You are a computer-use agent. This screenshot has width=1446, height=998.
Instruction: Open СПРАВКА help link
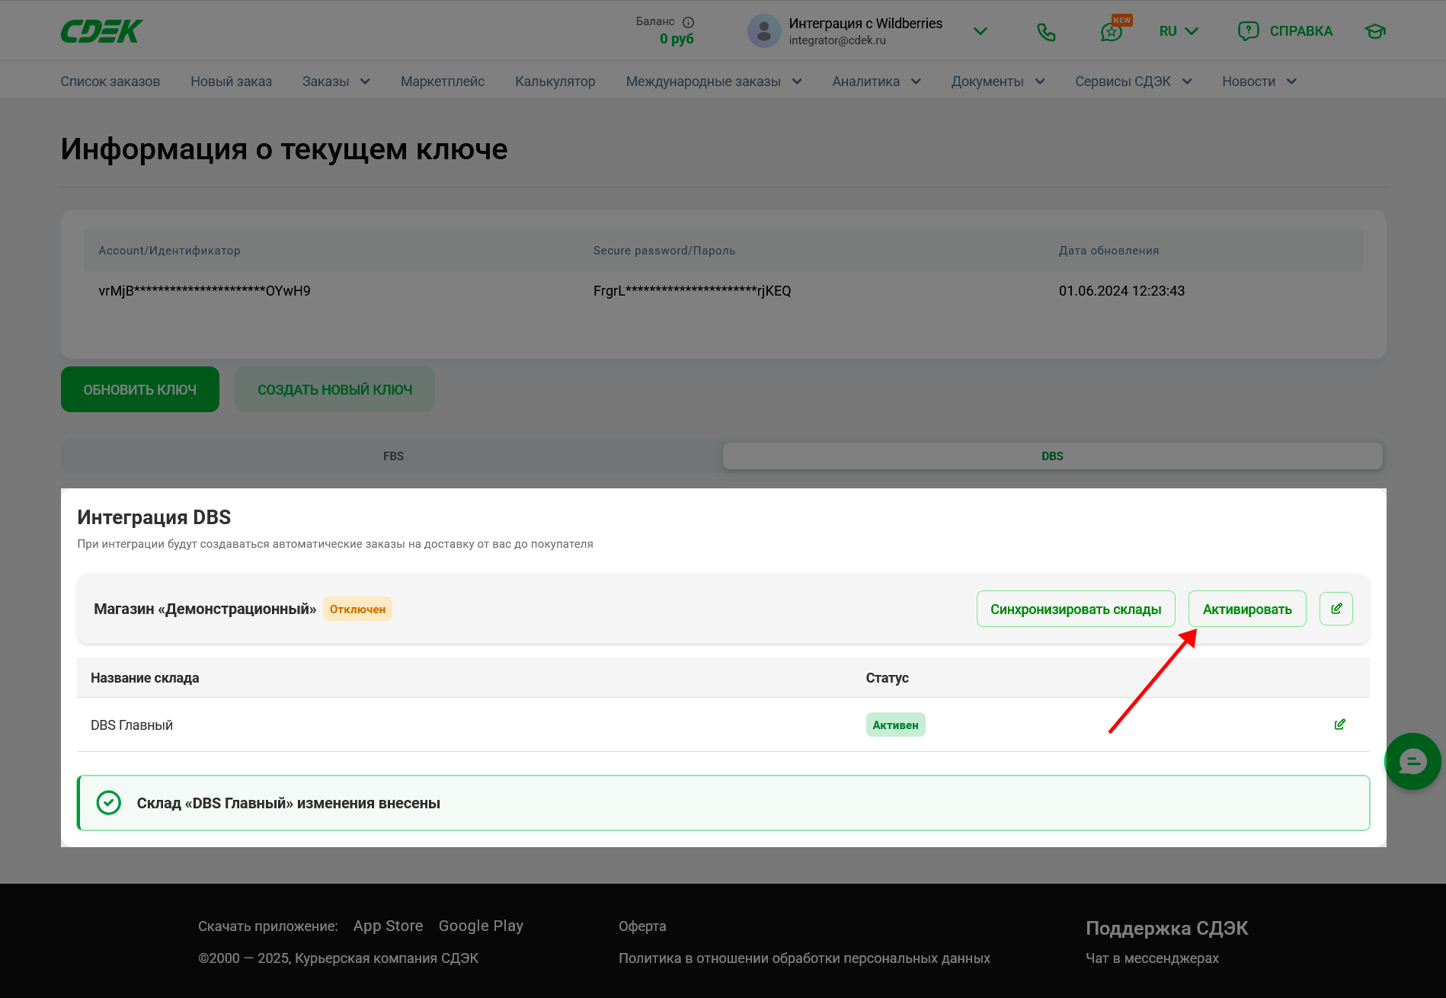pyautogui.click(x=1285, y=31)
